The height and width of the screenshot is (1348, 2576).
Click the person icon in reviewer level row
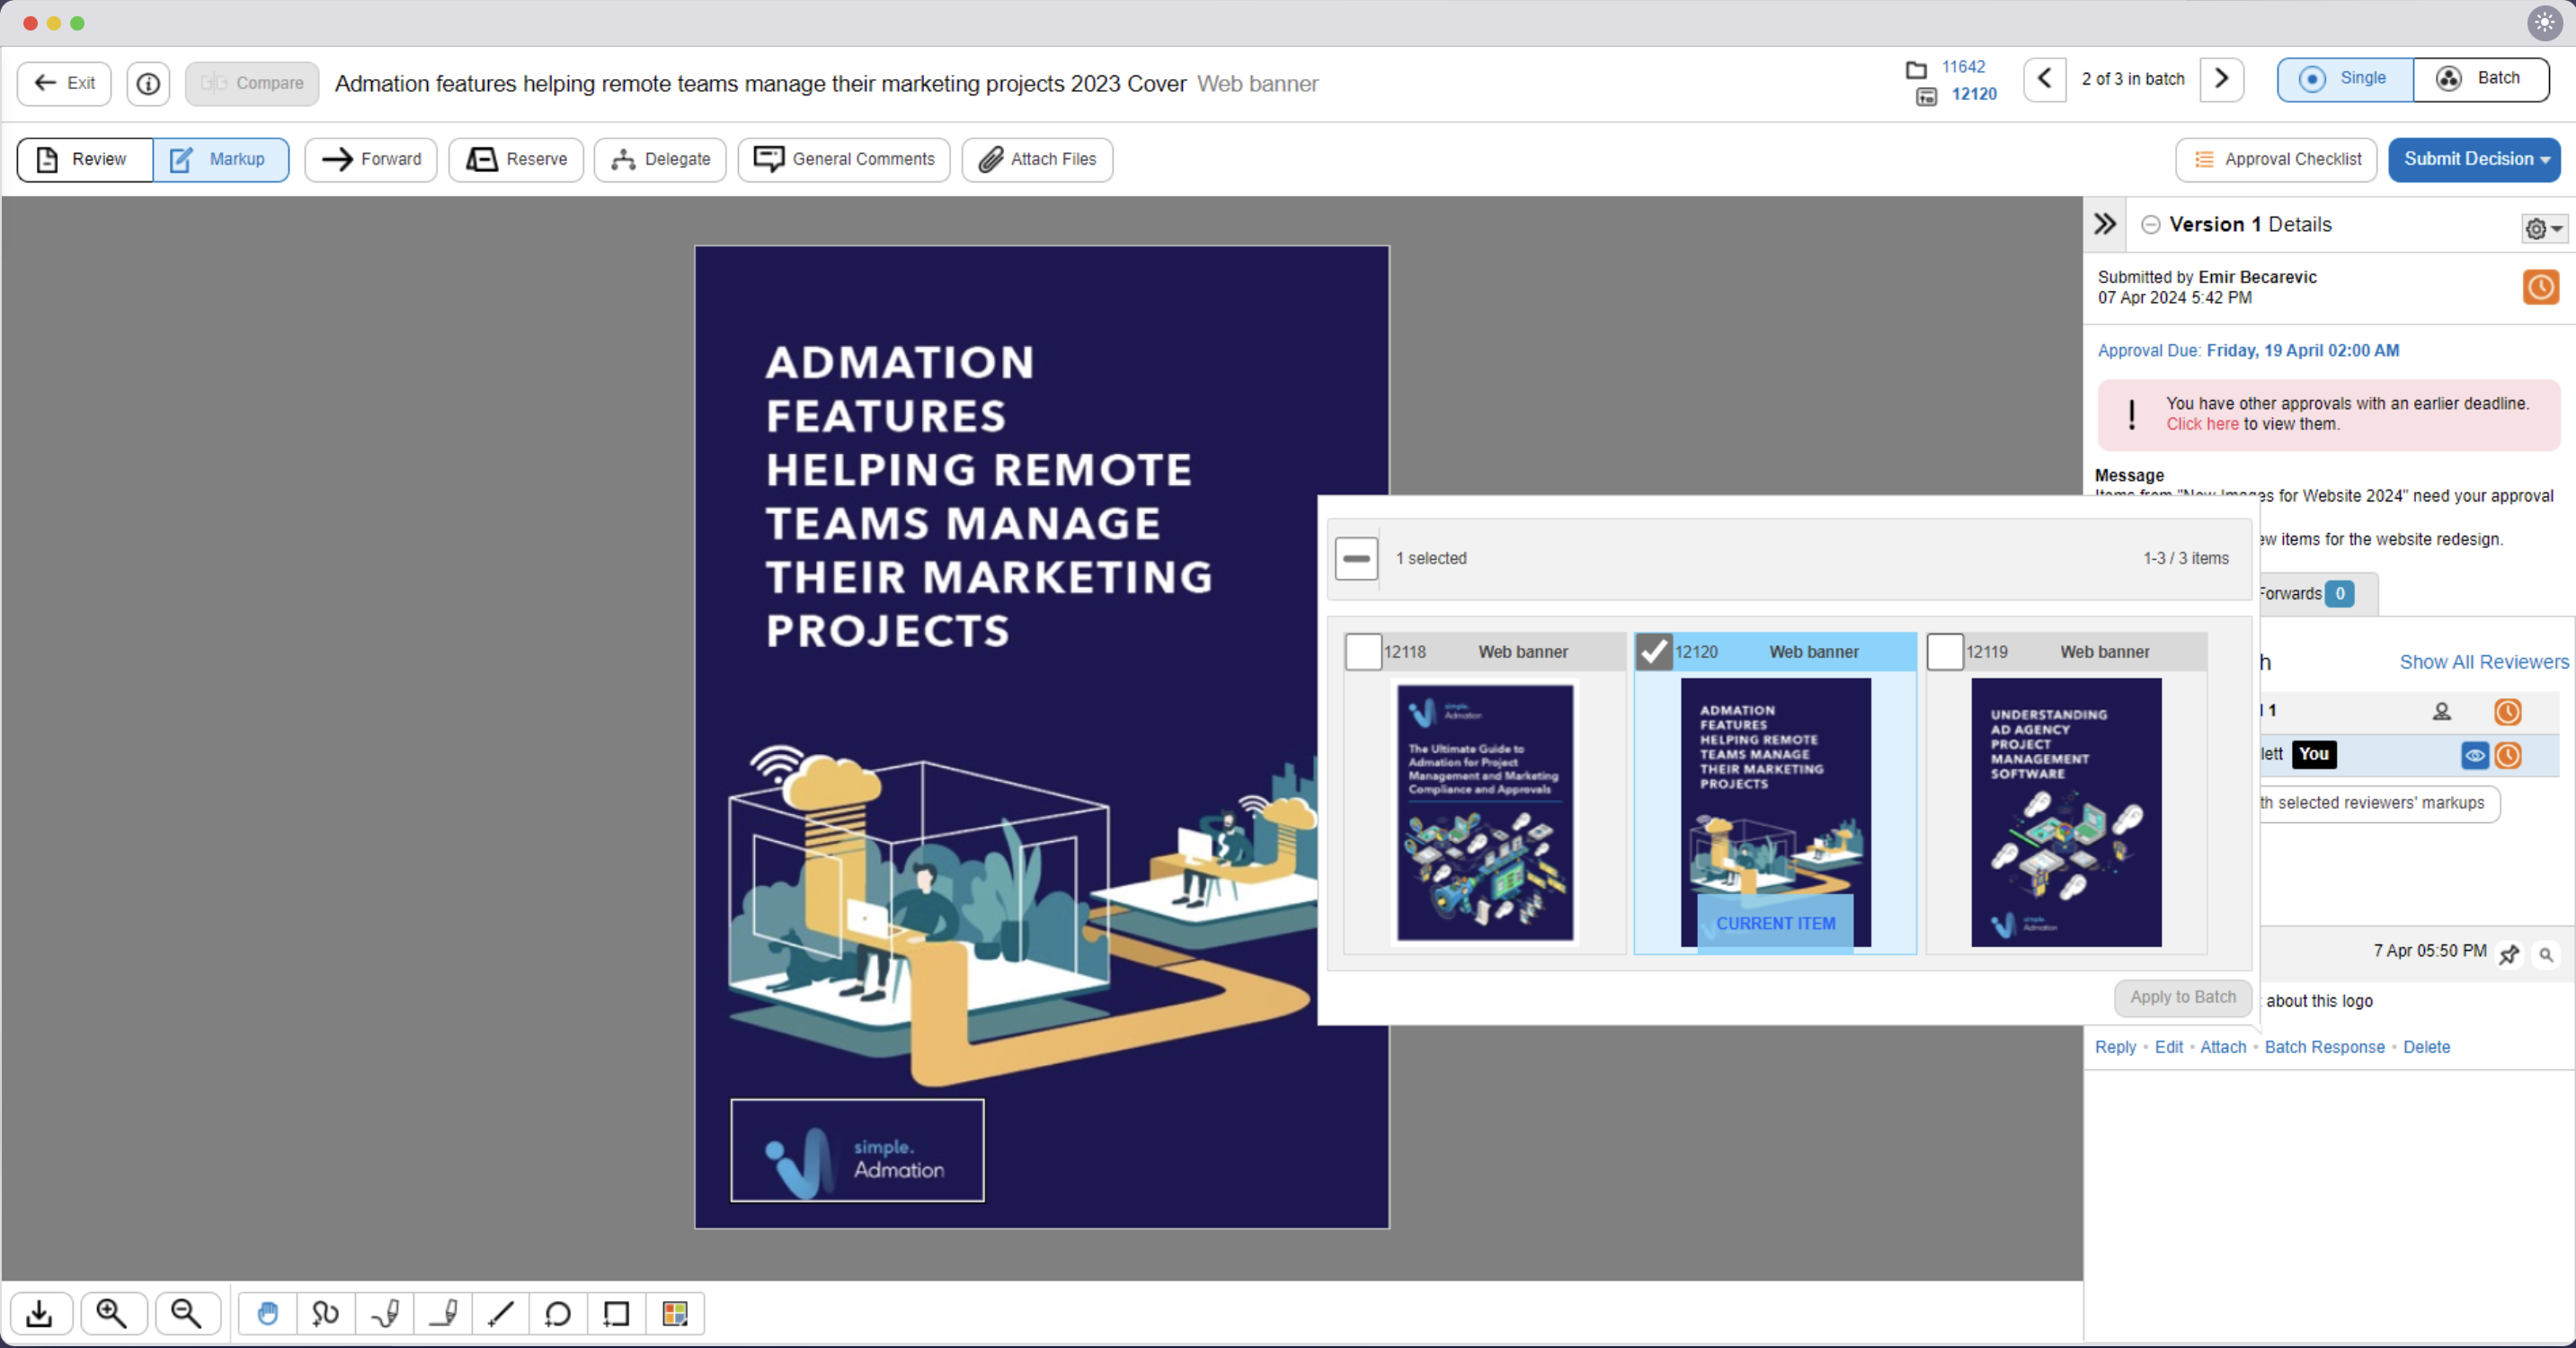(x=2441, y=712)
